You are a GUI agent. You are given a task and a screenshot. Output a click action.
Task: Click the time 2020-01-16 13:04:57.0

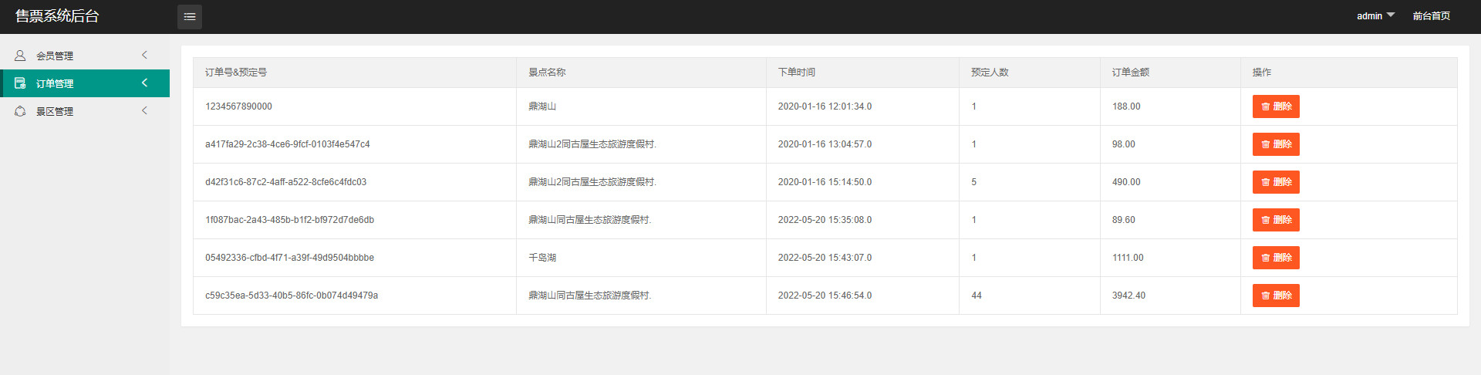point(825,144)
